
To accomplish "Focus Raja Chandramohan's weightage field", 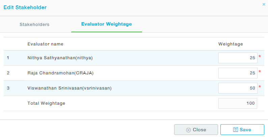I will 238,73.
